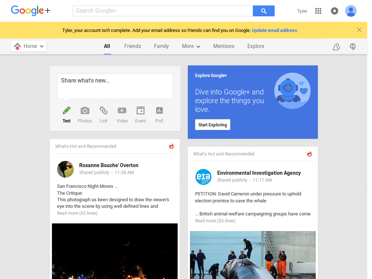The height and width of the screenshot is (279, 372).
Task: Click the Update email address link
Action: (x=274, y=31)
